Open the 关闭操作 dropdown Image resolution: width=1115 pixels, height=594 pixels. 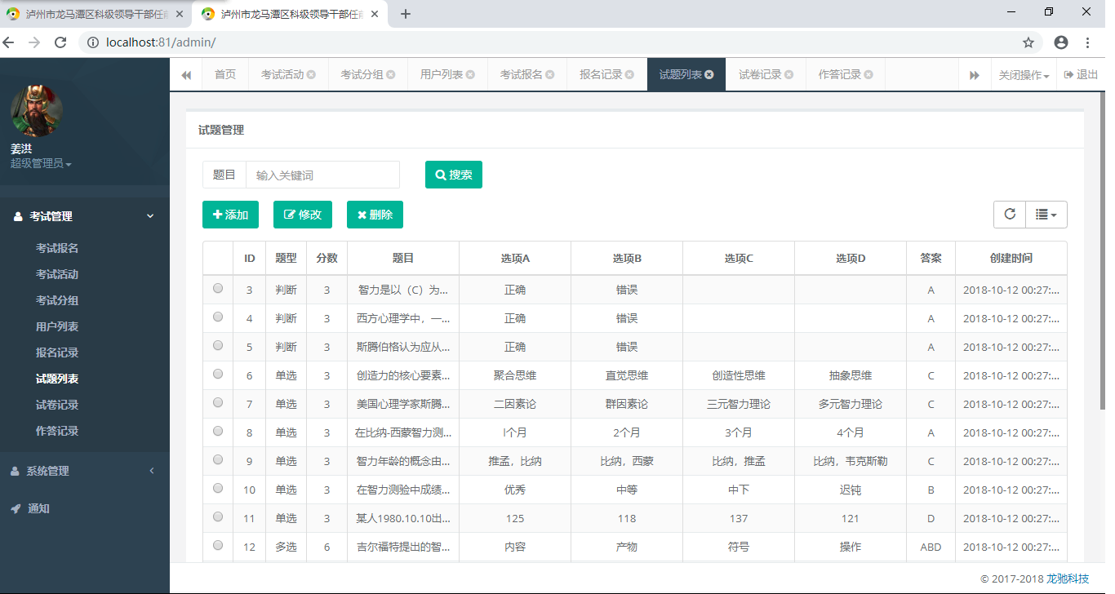click(1024, 75)
